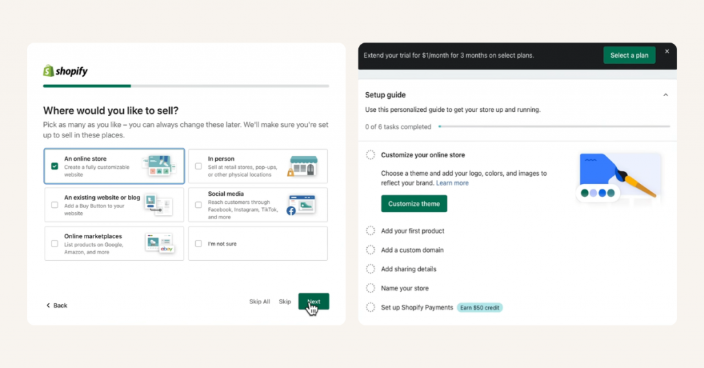Click the onboarding step progress bar
Screen dimensions: 704x368
pos(186,86)
